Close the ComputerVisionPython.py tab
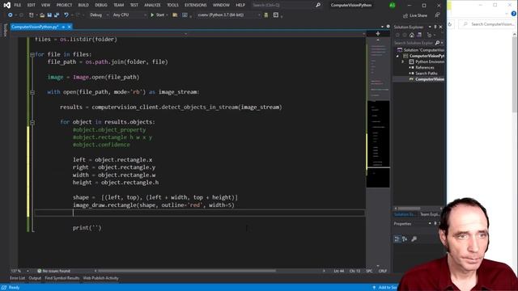The height and width of the screenshot is (291, 518). point(70,27)
